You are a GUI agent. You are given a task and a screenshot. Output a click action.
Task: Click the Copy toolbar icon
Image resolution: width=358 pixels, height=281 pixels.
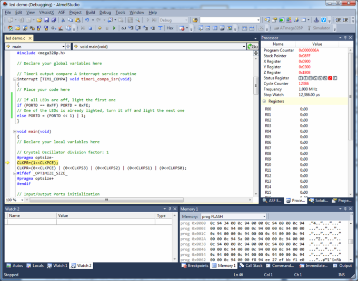70,20
